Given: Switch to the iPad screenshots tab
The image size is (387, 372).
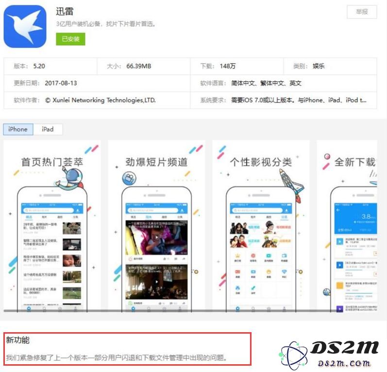Looking at the screenshot, I should click(x=48, y=129).
